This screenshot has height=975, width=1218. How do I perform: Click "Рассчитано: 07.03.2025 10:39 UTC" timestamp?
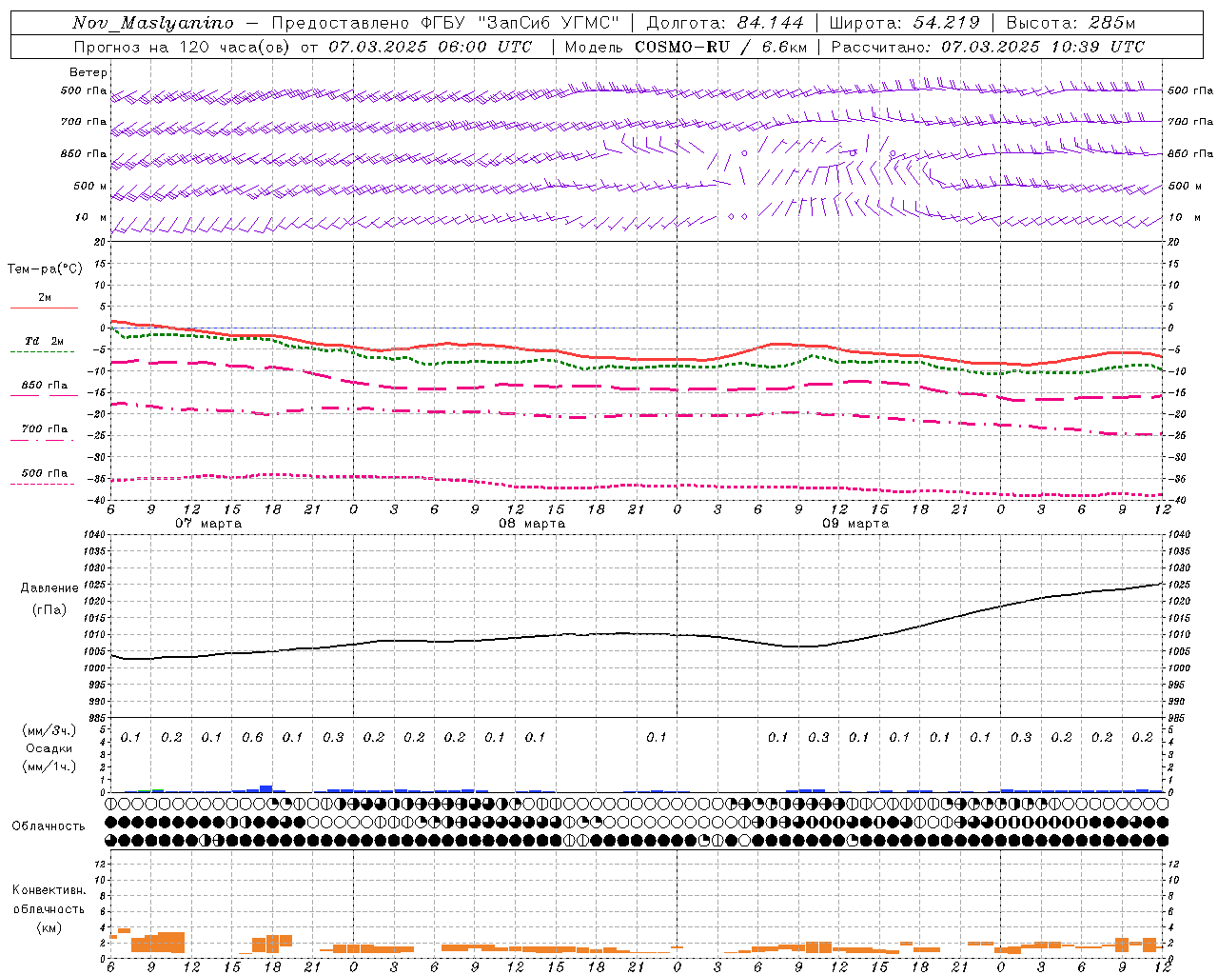[988, 47]
